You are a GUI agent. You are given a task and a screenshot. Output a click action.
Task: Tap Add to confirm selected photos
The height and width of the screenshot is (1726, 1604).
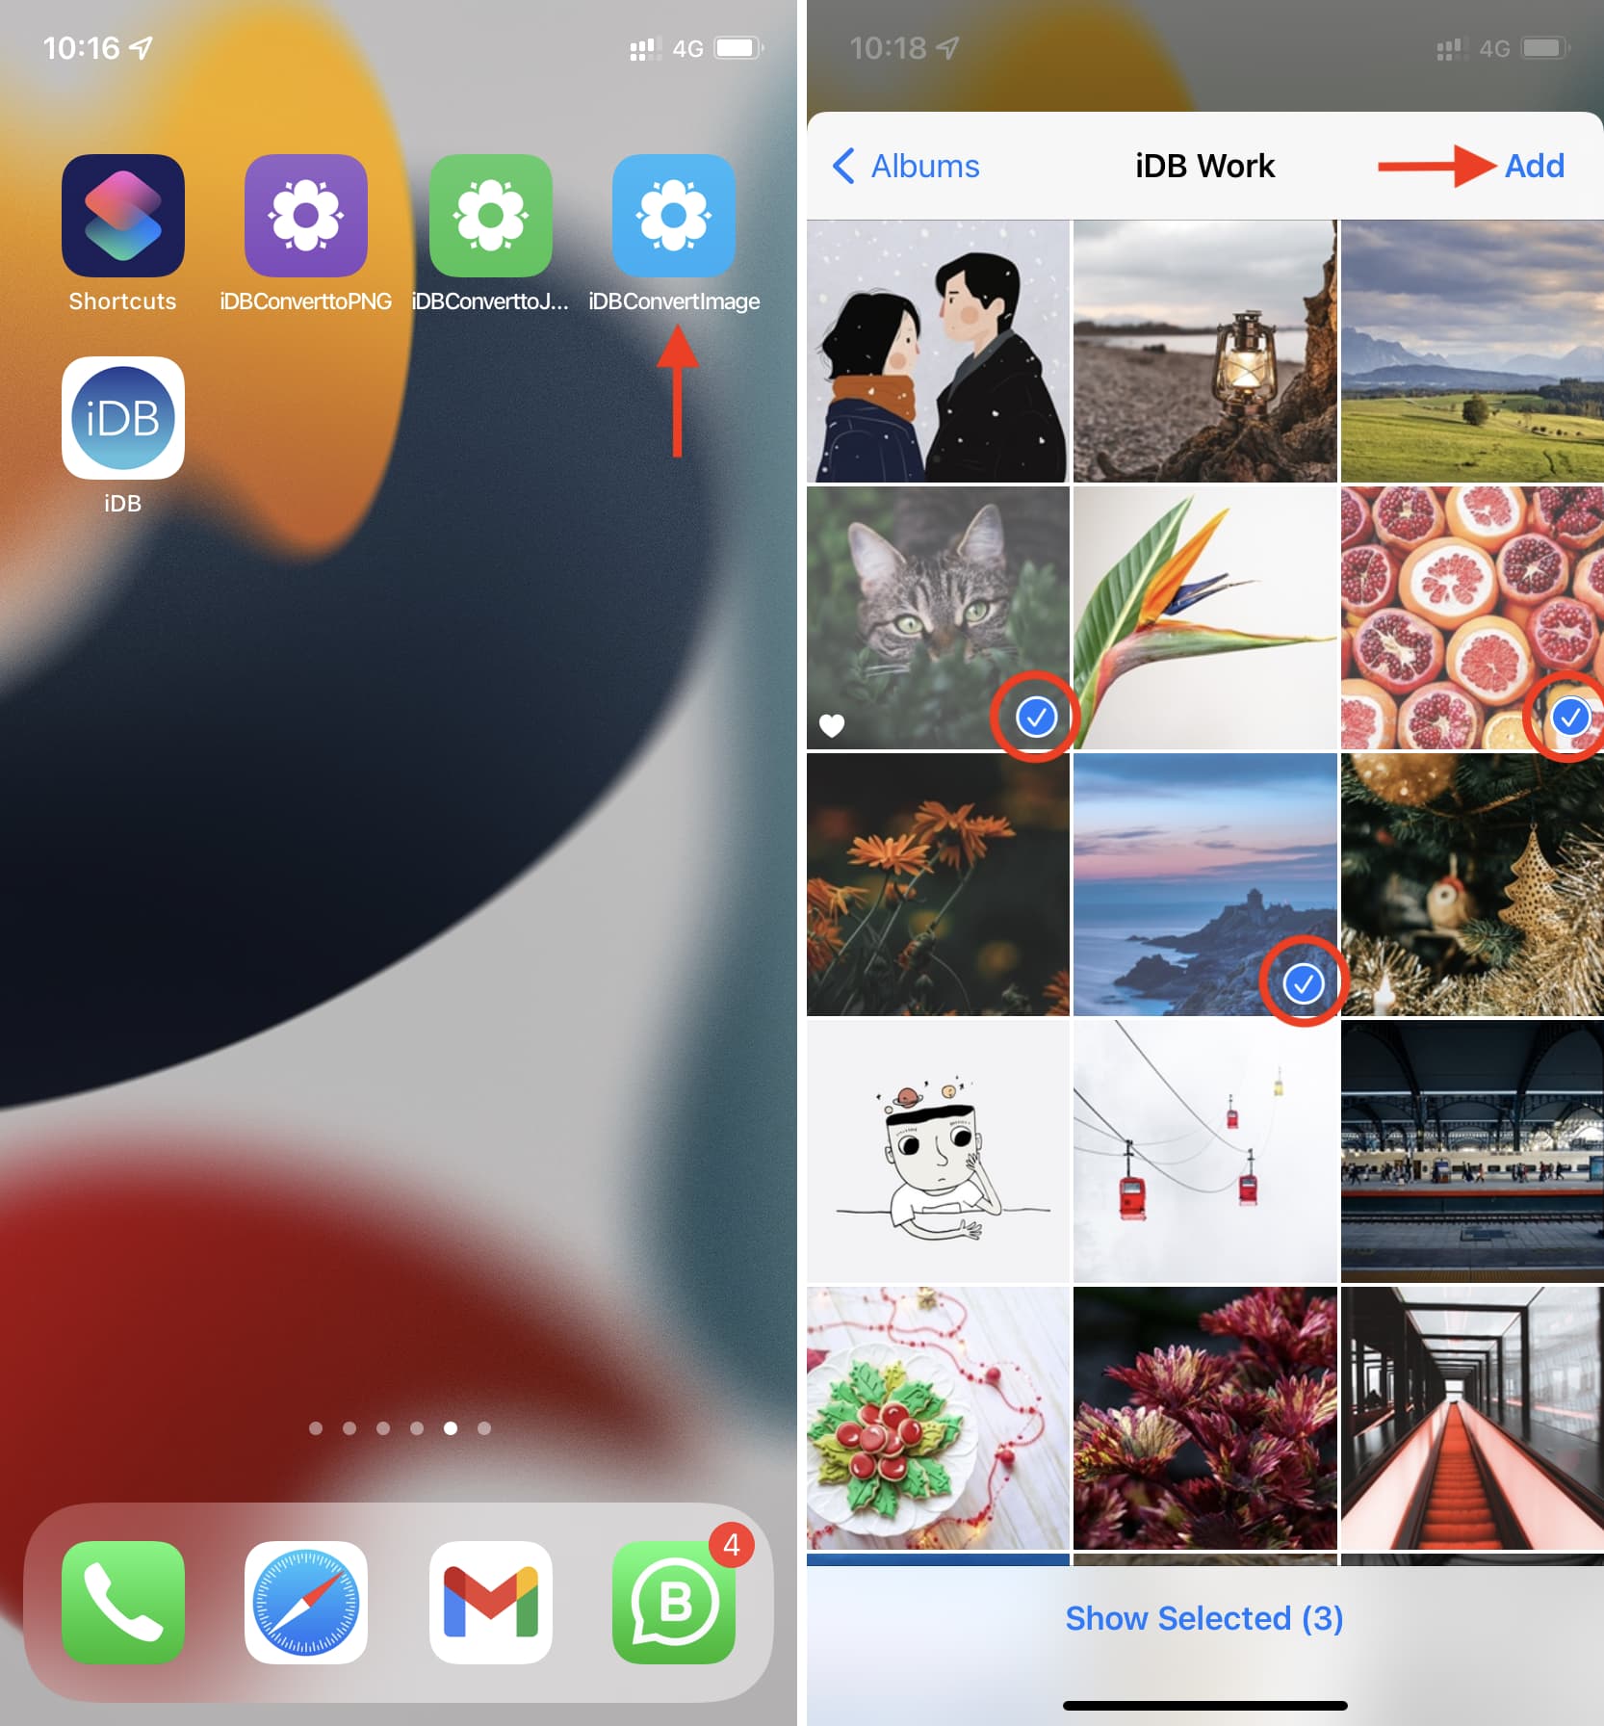[1535, 166]
